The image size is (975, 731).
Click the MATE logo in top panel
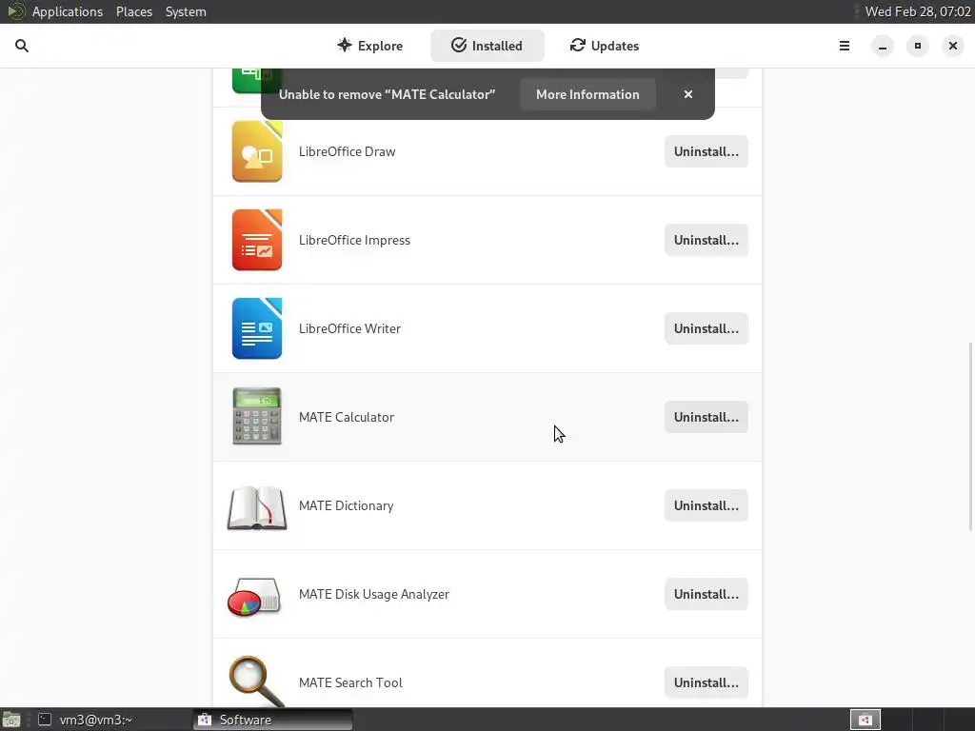point(15,11)
